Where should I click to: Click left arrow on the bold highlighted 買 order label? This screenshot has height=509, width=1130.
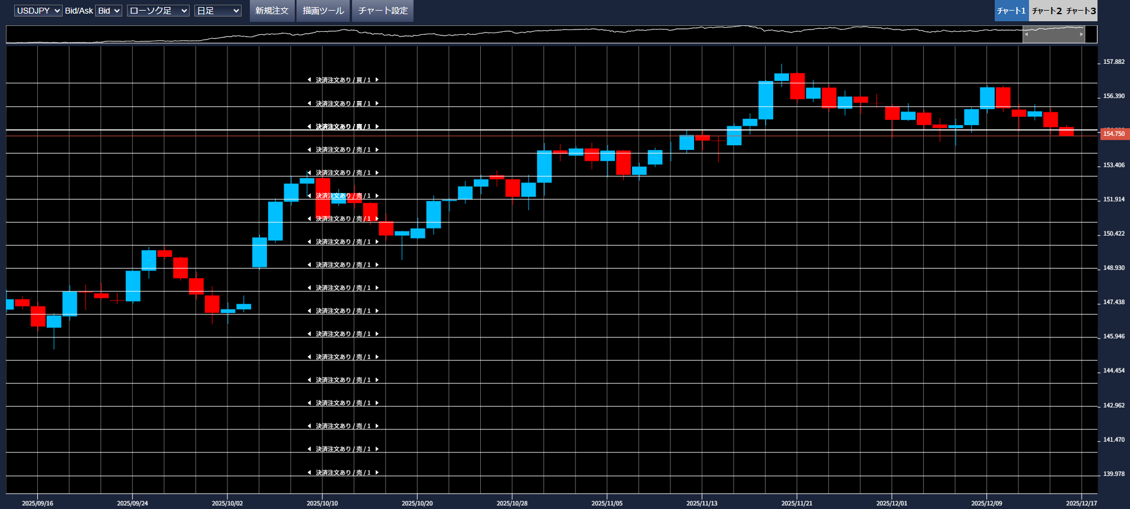coord(309,126)
